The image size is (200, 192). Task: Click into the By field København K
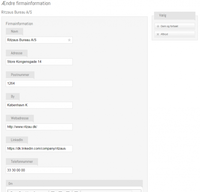39,105
